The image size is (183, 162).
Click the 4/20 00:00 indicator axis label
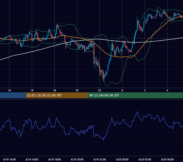pos(122,159)
